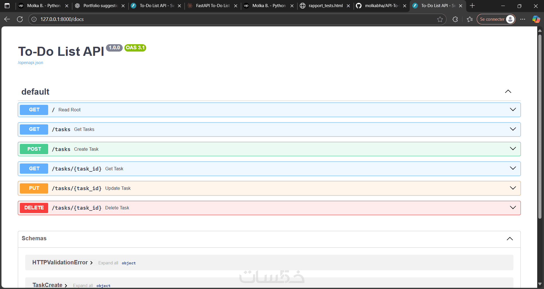Close the 'molkabha/API-To' GitHub tab
Viewport: 544px width, 289px height.
click(x=405, y=6)
